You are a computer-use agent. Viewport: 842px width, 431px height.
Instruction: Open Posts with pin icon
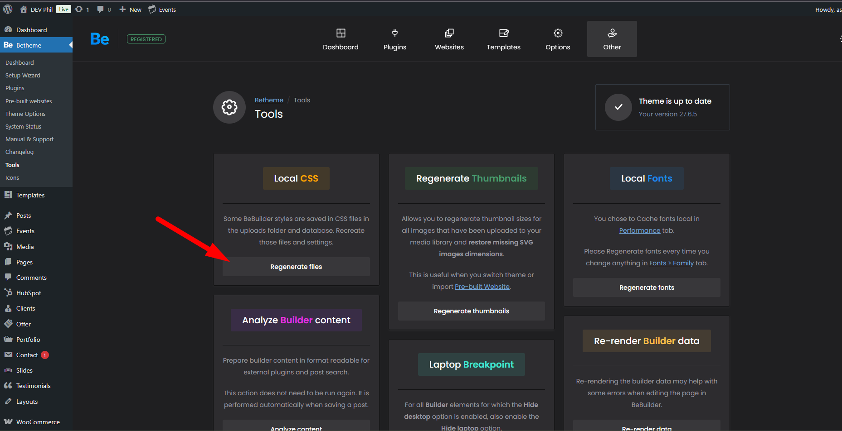(36, 215)
